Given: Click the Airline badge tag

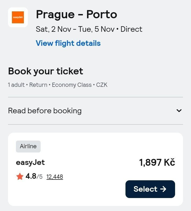Looking at the screenshot, I should pyautogui.click(x=28, y=146).
